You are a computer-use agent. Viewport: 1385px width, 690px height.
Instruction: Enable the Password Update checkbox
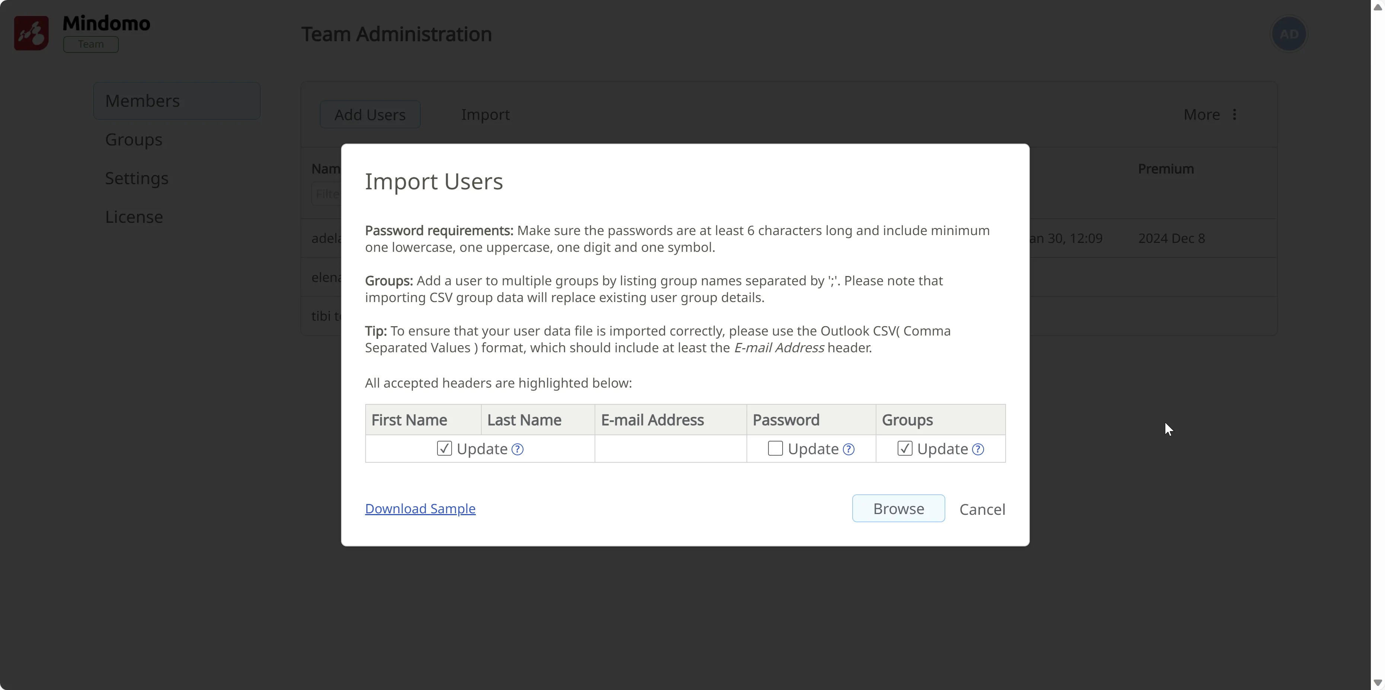pos(775,448)
